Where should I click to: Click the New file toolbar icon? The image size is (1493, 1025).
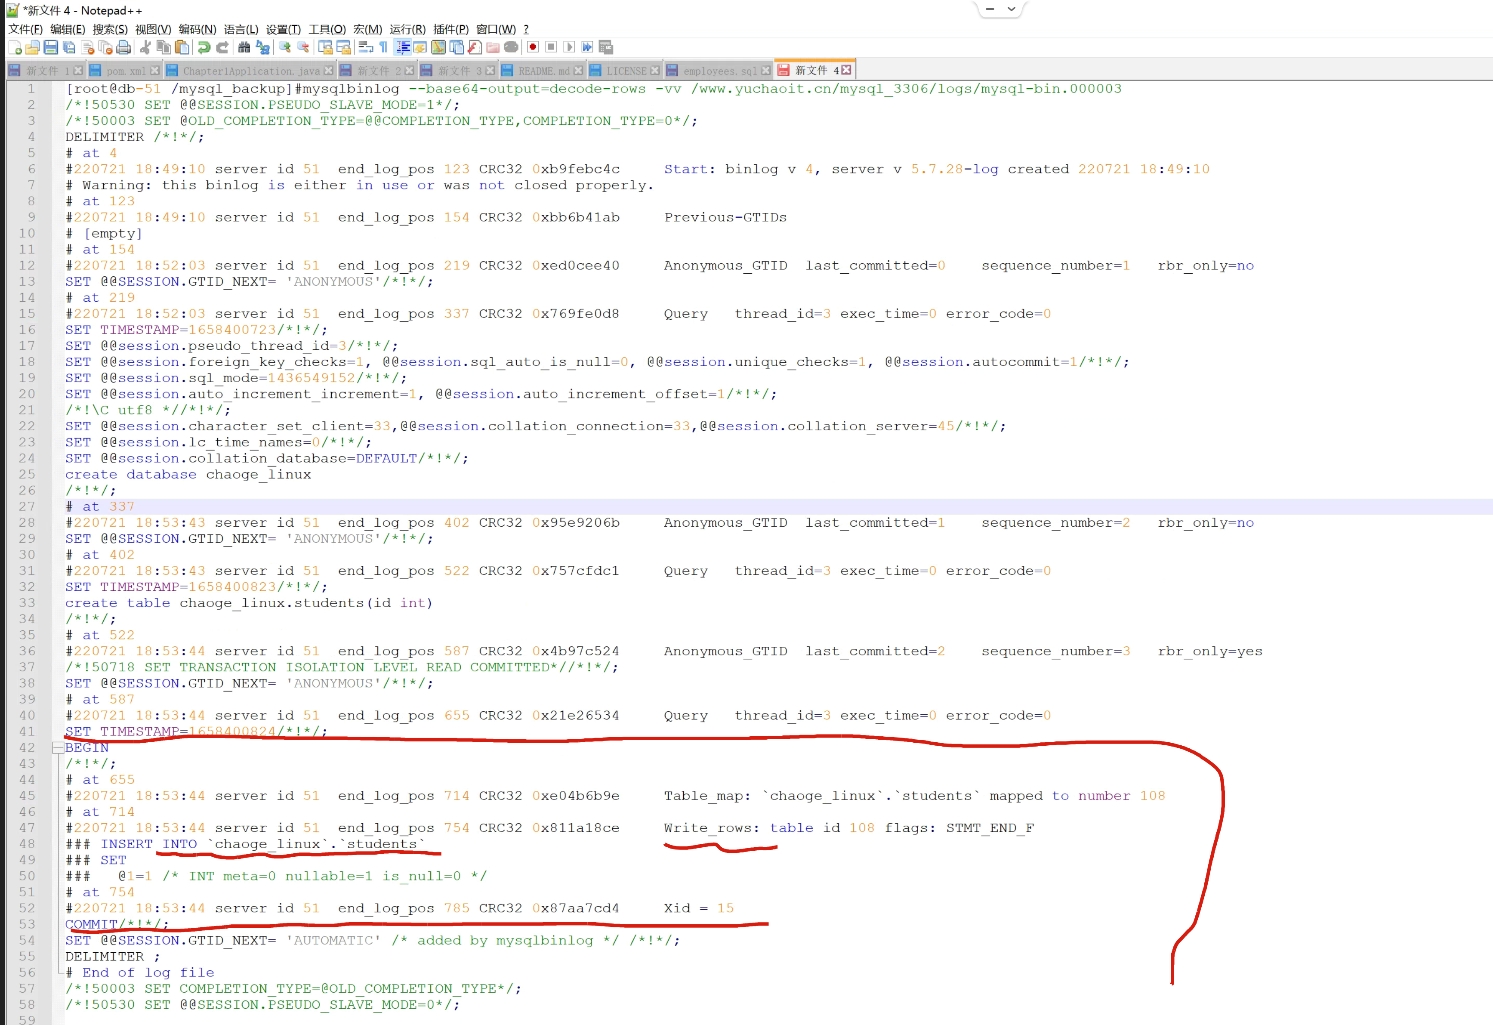pos(15,47)
